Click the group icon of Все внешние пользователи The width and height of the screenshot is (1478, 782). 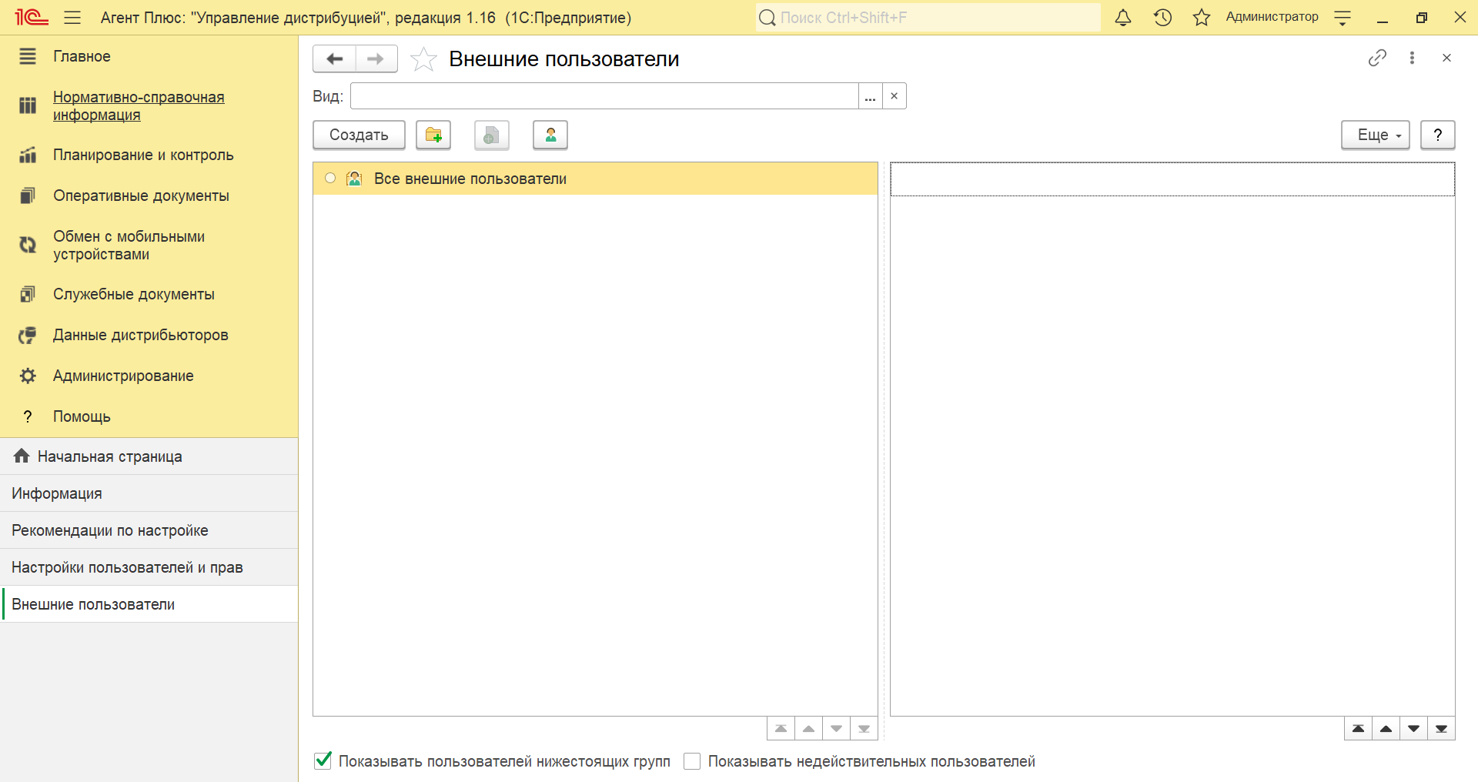(354, 179)
